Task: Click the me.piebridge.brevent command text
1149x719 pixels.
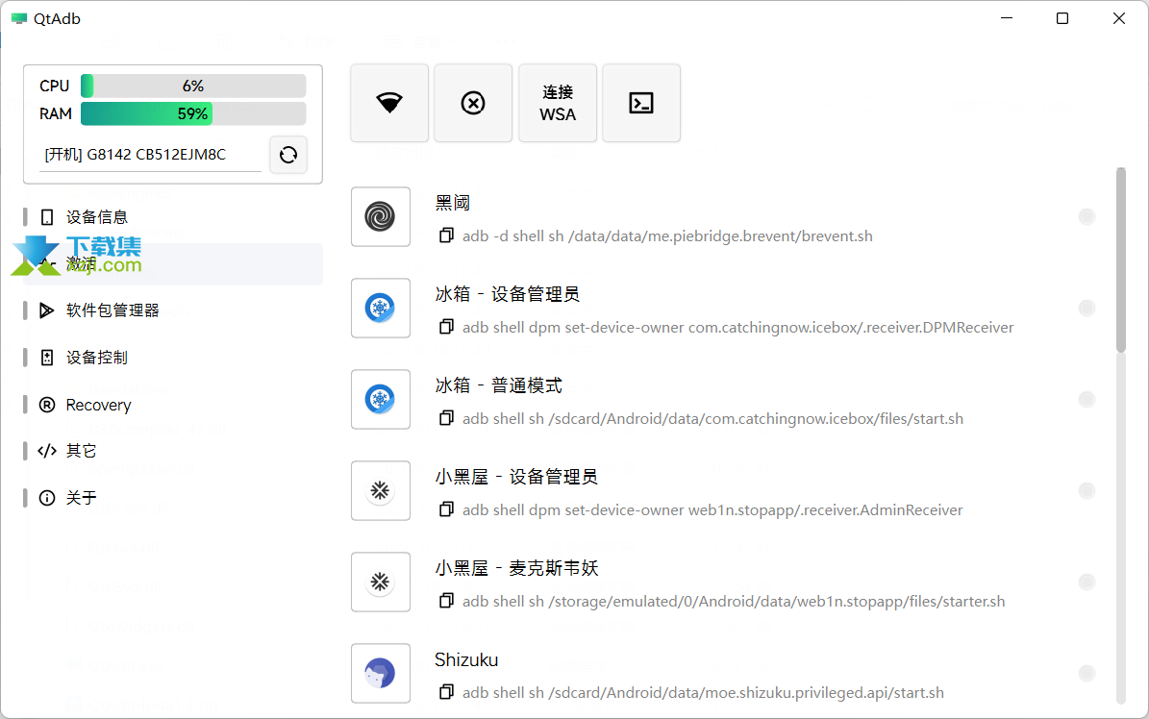Action: tap(667, 236)
